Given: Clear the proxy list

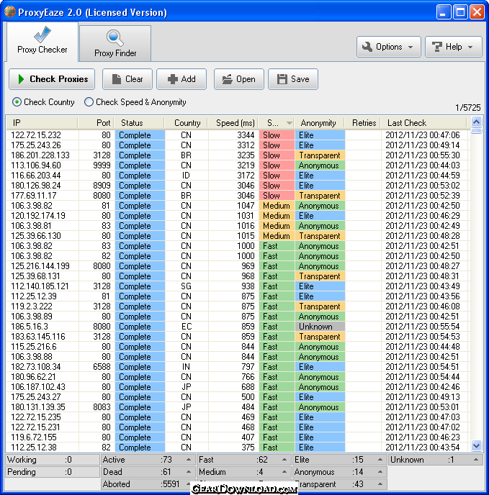Looking at the screenshot, I should coord(127,79).
